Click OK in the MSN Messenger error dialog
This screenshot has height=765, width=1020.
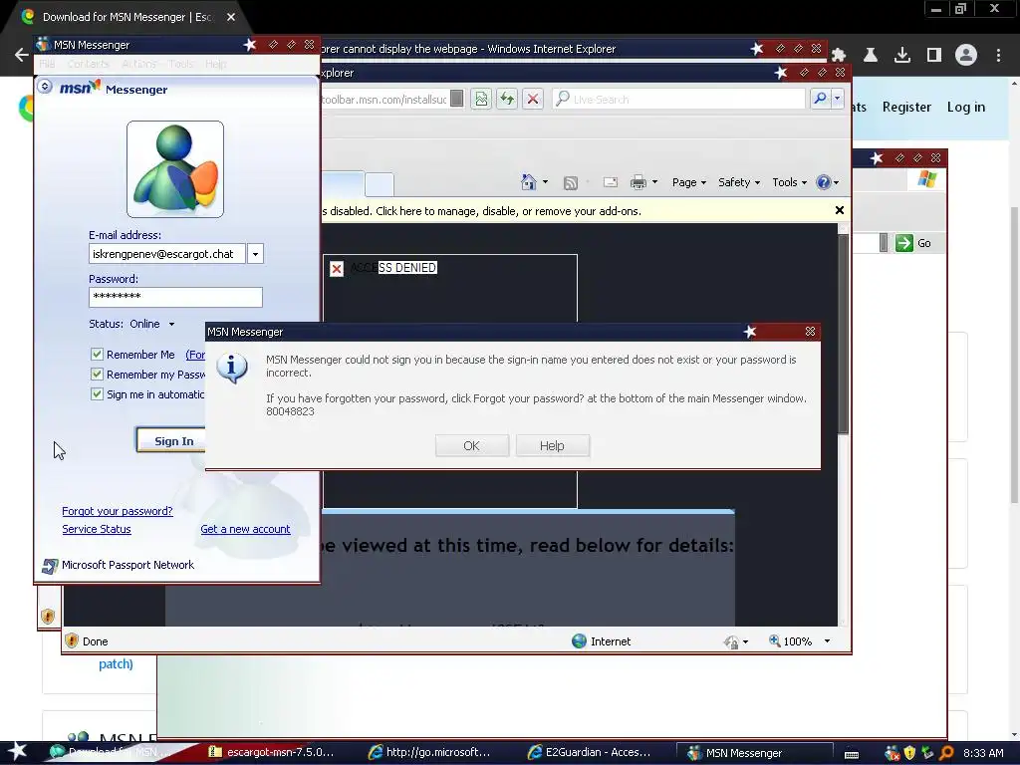click(471, 445)
